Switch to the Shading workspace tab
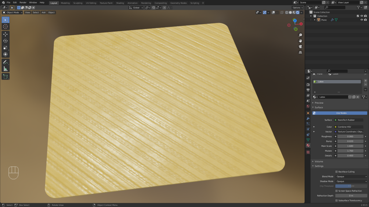 click(120, 3)
